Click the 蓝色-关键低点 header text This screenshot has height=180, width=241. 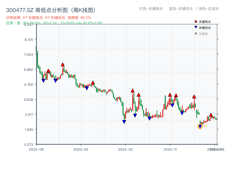[181, 9]
